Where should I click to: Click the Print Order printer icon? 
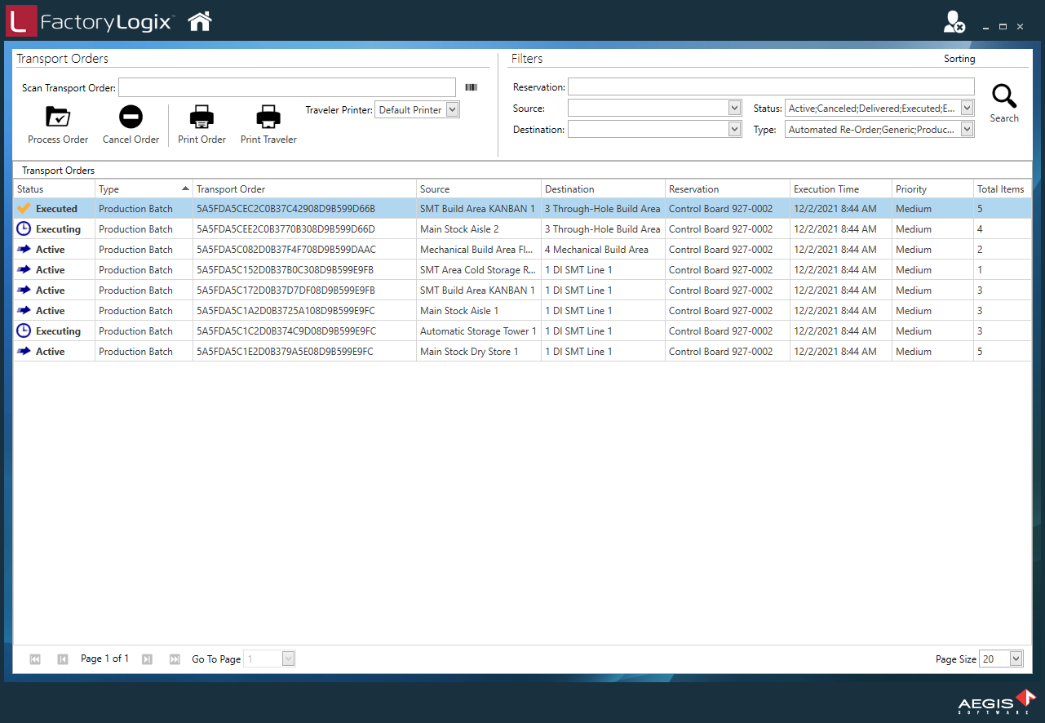click(x=201, y=118)
